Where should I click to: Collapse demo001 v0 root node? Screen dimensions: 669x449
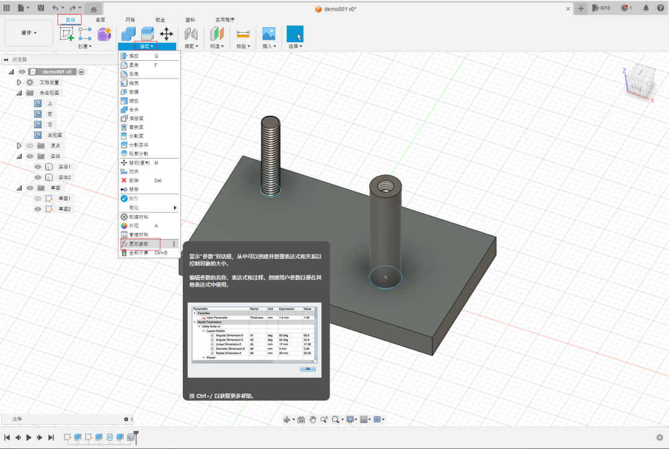[12, 72]
